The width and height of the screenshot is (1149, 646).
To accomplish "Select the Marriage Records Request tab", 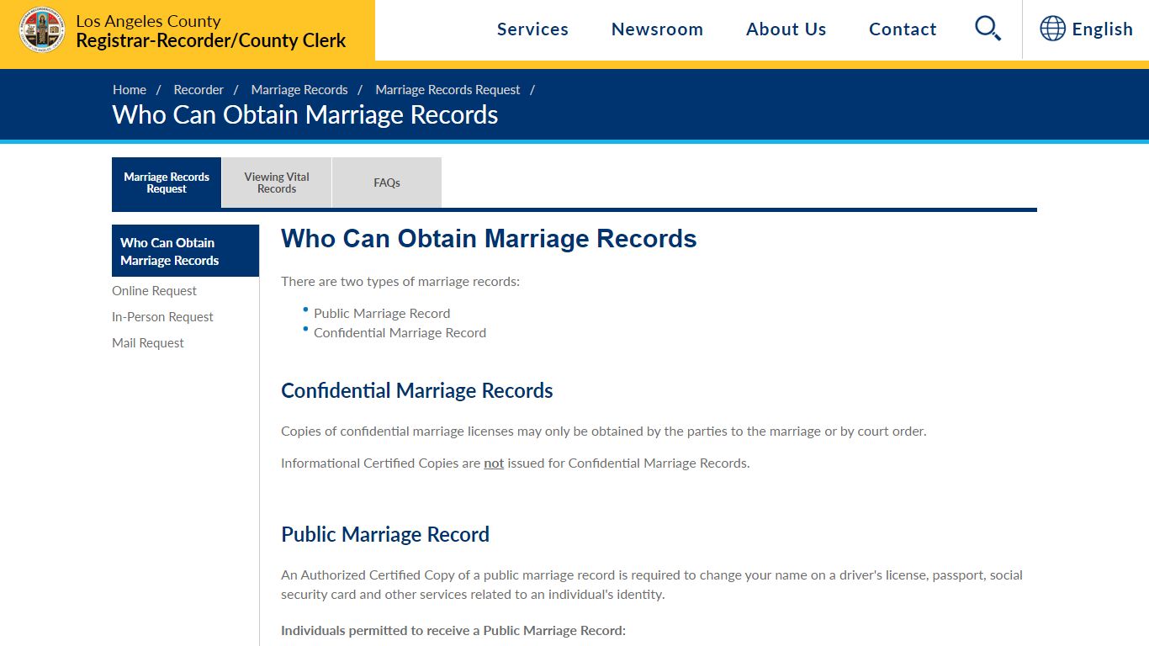I will (x=167, y=183).
